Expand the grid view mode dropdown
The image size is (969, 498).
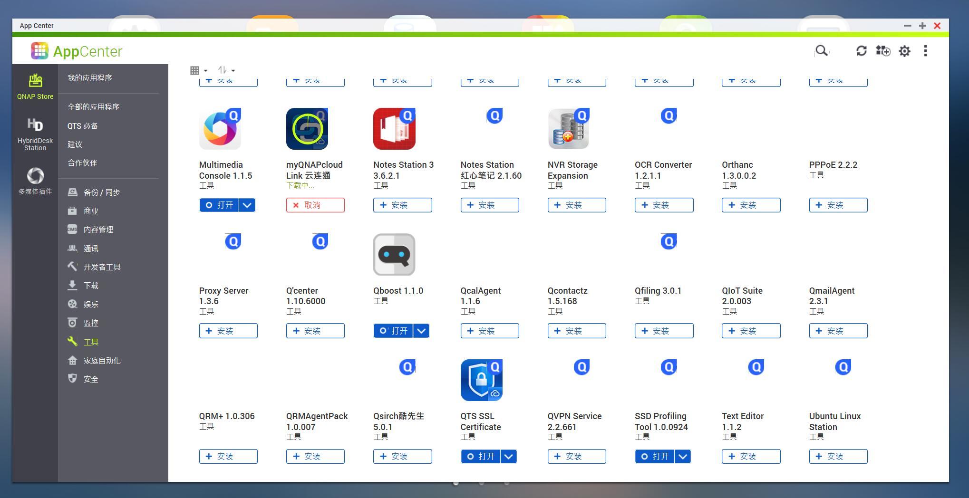click(198, 70)
